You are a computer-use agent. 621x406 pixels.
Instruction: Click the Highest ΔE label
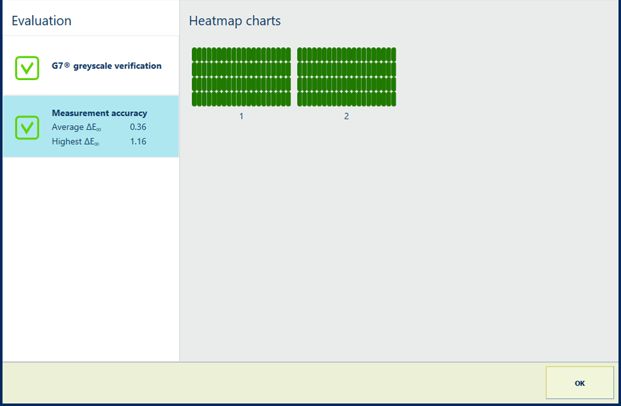tap(75, 141)
